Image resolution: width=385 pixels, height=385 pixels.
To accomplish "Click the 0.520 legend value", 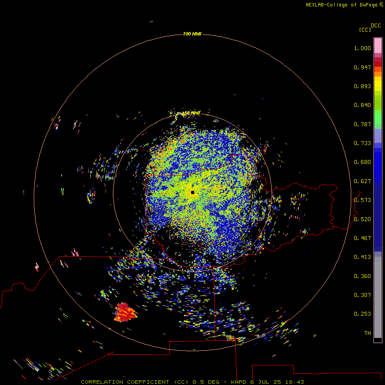I will click(362, 219).
